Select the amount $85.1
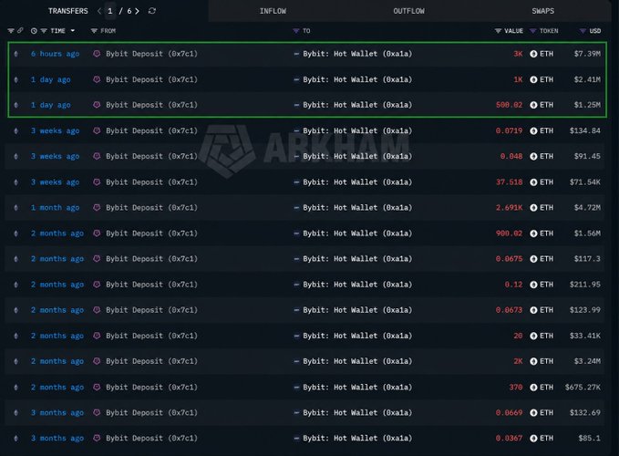The width and height of the screenshot is (619, 456). point(590,439)
